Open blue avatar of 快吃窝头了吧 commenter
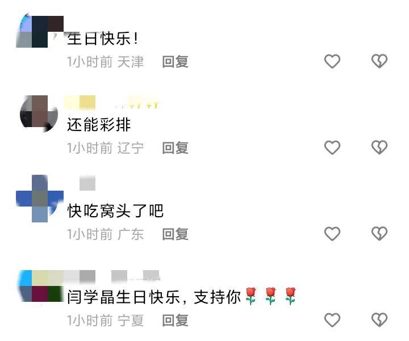 (40, 199)
